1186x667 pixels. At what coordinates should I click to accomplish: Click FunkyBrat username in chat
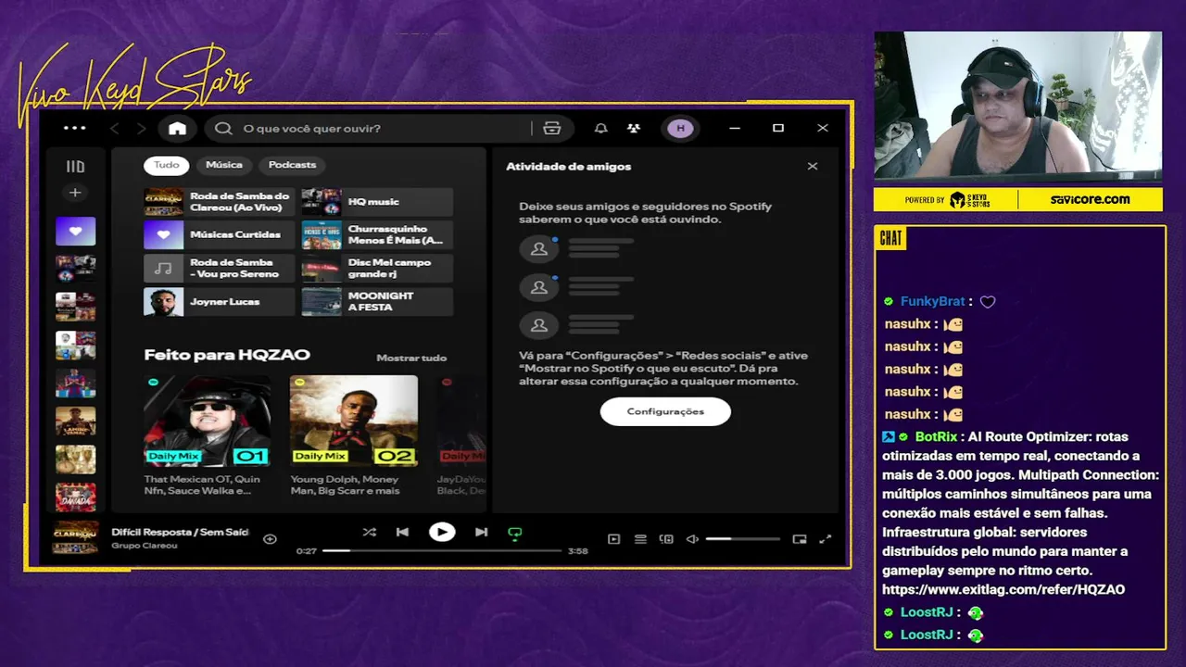pos(932,301)
